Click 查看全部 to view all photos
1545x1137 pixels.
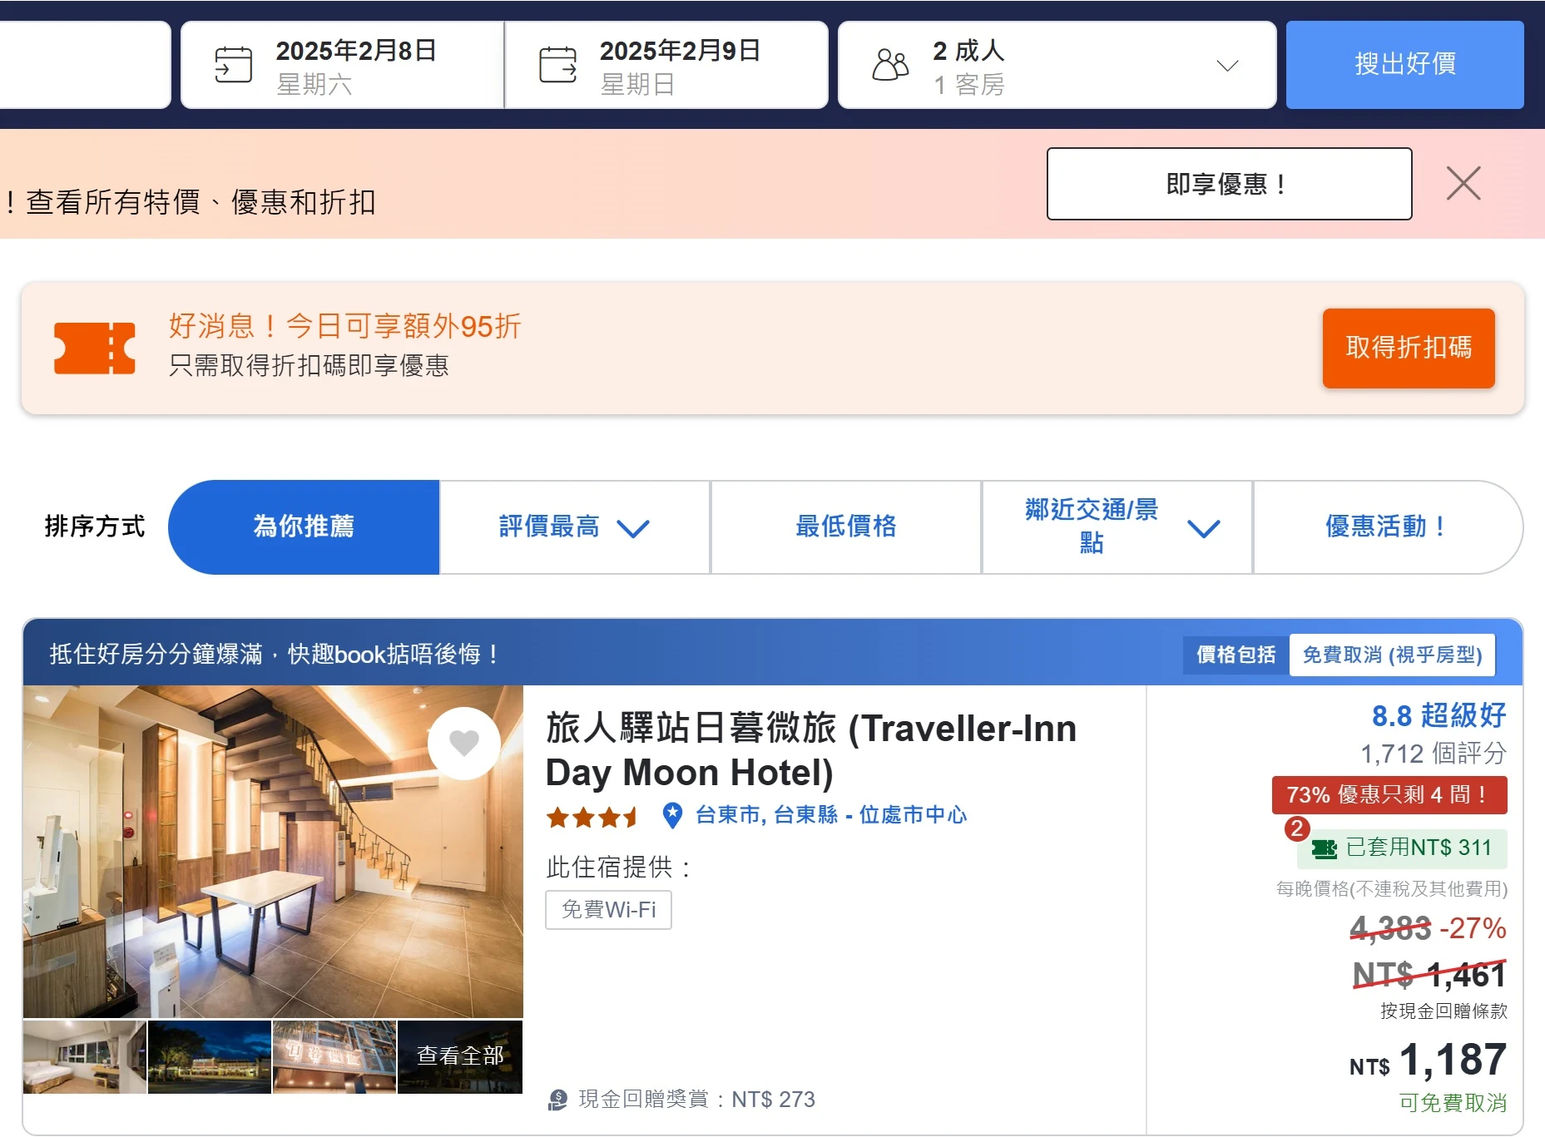(460, 1056)
